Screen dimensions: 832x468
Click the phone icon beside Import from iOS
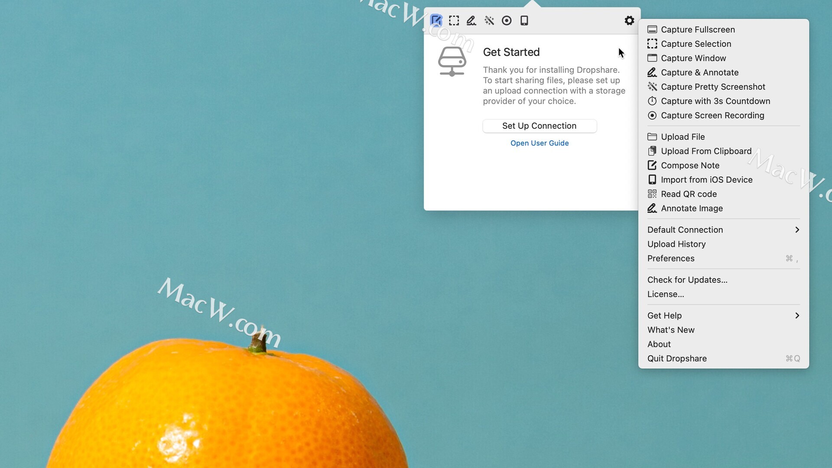[x=652, y=179]
